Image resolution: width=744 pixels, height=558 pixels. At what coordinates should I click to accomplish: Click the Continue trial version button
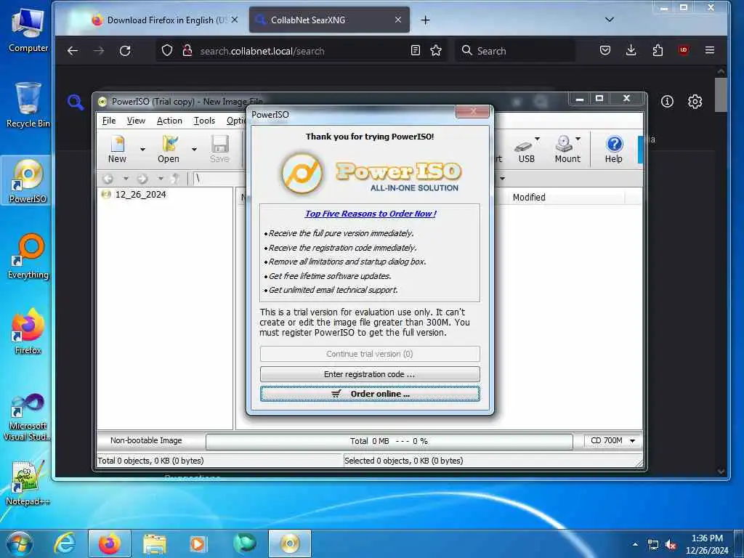coord(370,354)
